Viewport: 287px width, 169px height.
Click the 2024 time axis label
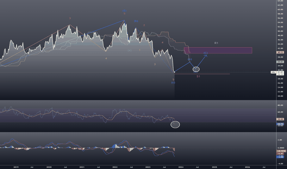tap(181, 167)
